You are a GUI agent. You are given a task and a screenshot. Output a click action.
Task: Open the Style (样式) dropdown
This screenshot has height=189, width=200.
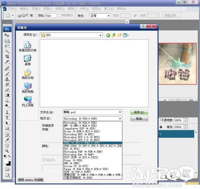[x=108, y=16]
